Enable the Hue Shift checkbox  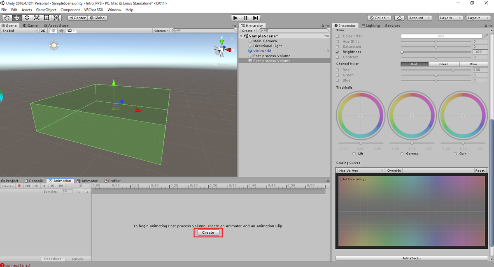pos(338,41)
